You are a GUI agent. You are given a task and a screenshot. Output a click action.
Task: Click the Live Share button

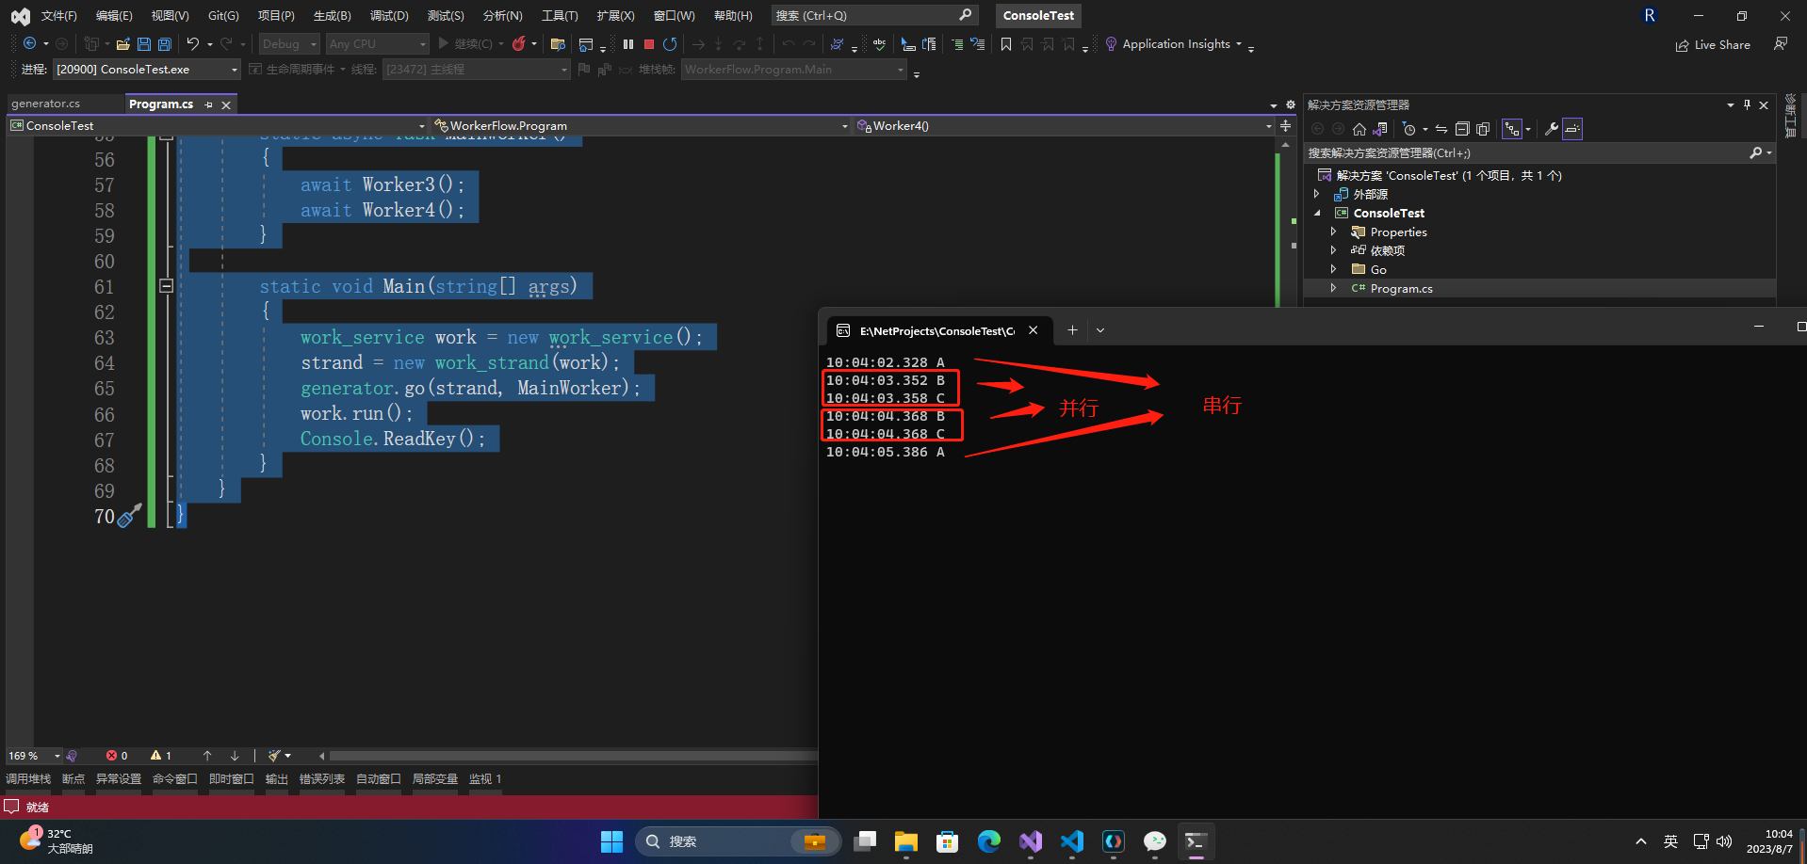[1713, 44]
